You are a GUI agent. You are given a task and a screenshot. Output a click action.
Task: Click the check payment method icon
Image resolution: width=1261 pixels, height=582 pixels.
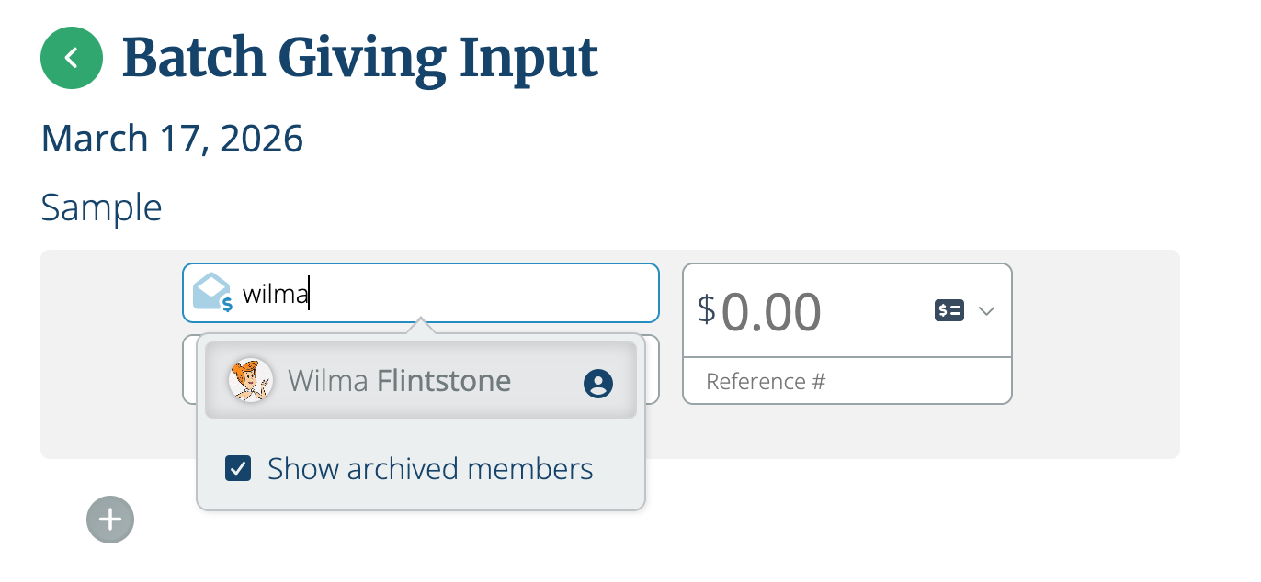[x=949, y=311]
